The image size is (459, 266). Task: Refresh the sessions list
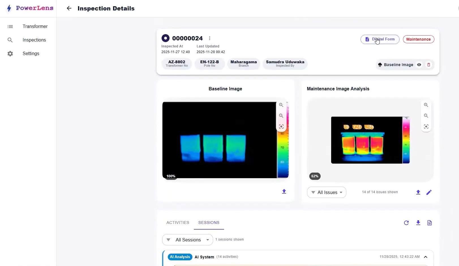click(406, 223)
